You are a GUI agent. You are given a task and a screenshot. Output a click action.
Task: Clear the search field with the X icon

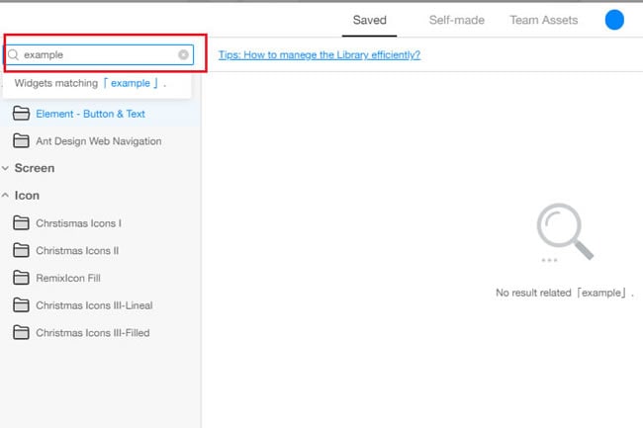coord(183,54)
